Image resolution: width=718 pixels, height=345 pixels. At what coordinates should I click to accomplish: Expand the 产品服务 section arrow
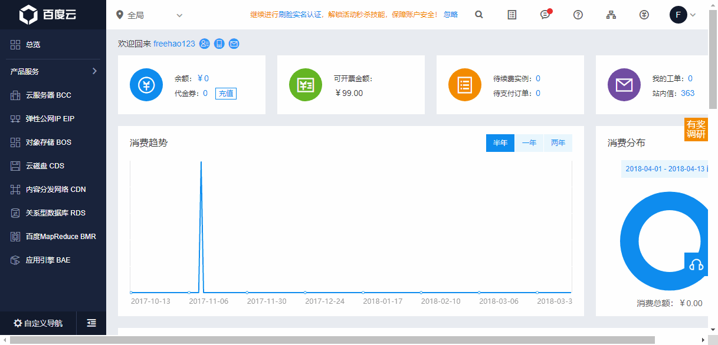(94, 71)
